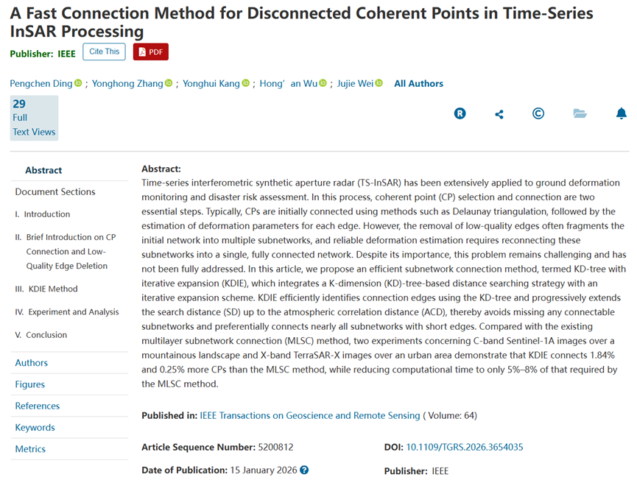Save to collection folder icon
The height and width of the screenshot is (480, 637).
pyautogui.click(x=580, y=113)
